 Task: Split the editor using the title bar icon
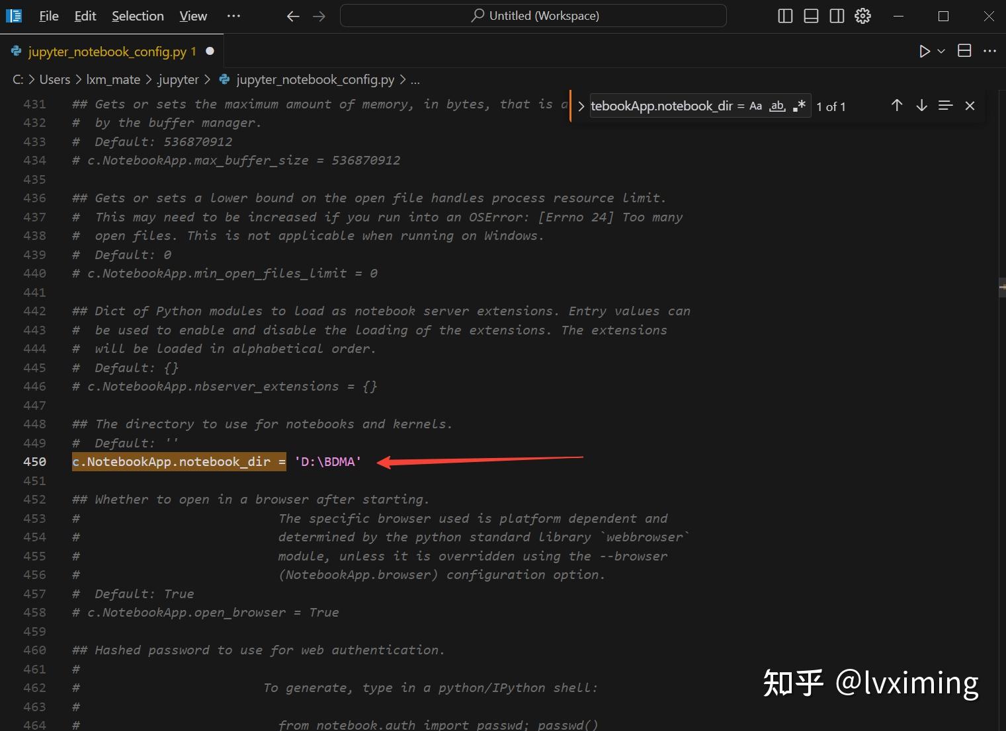coord(964,50)
